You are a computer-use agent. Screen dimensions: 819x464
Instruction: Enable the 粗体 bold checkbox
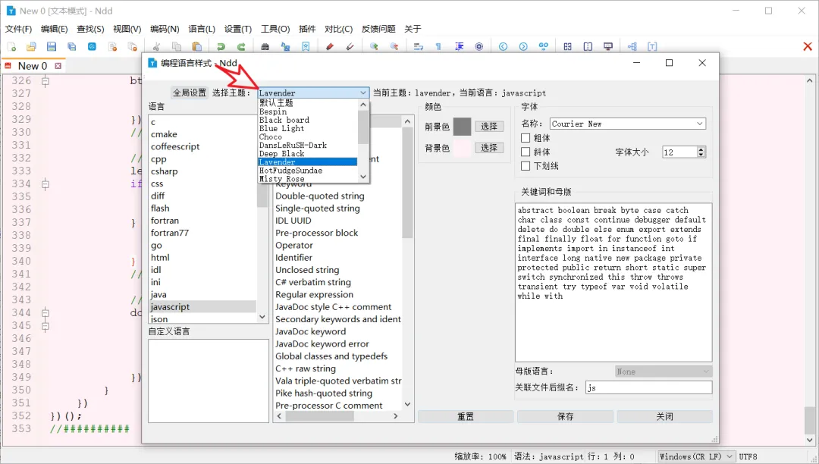point(526,138)
